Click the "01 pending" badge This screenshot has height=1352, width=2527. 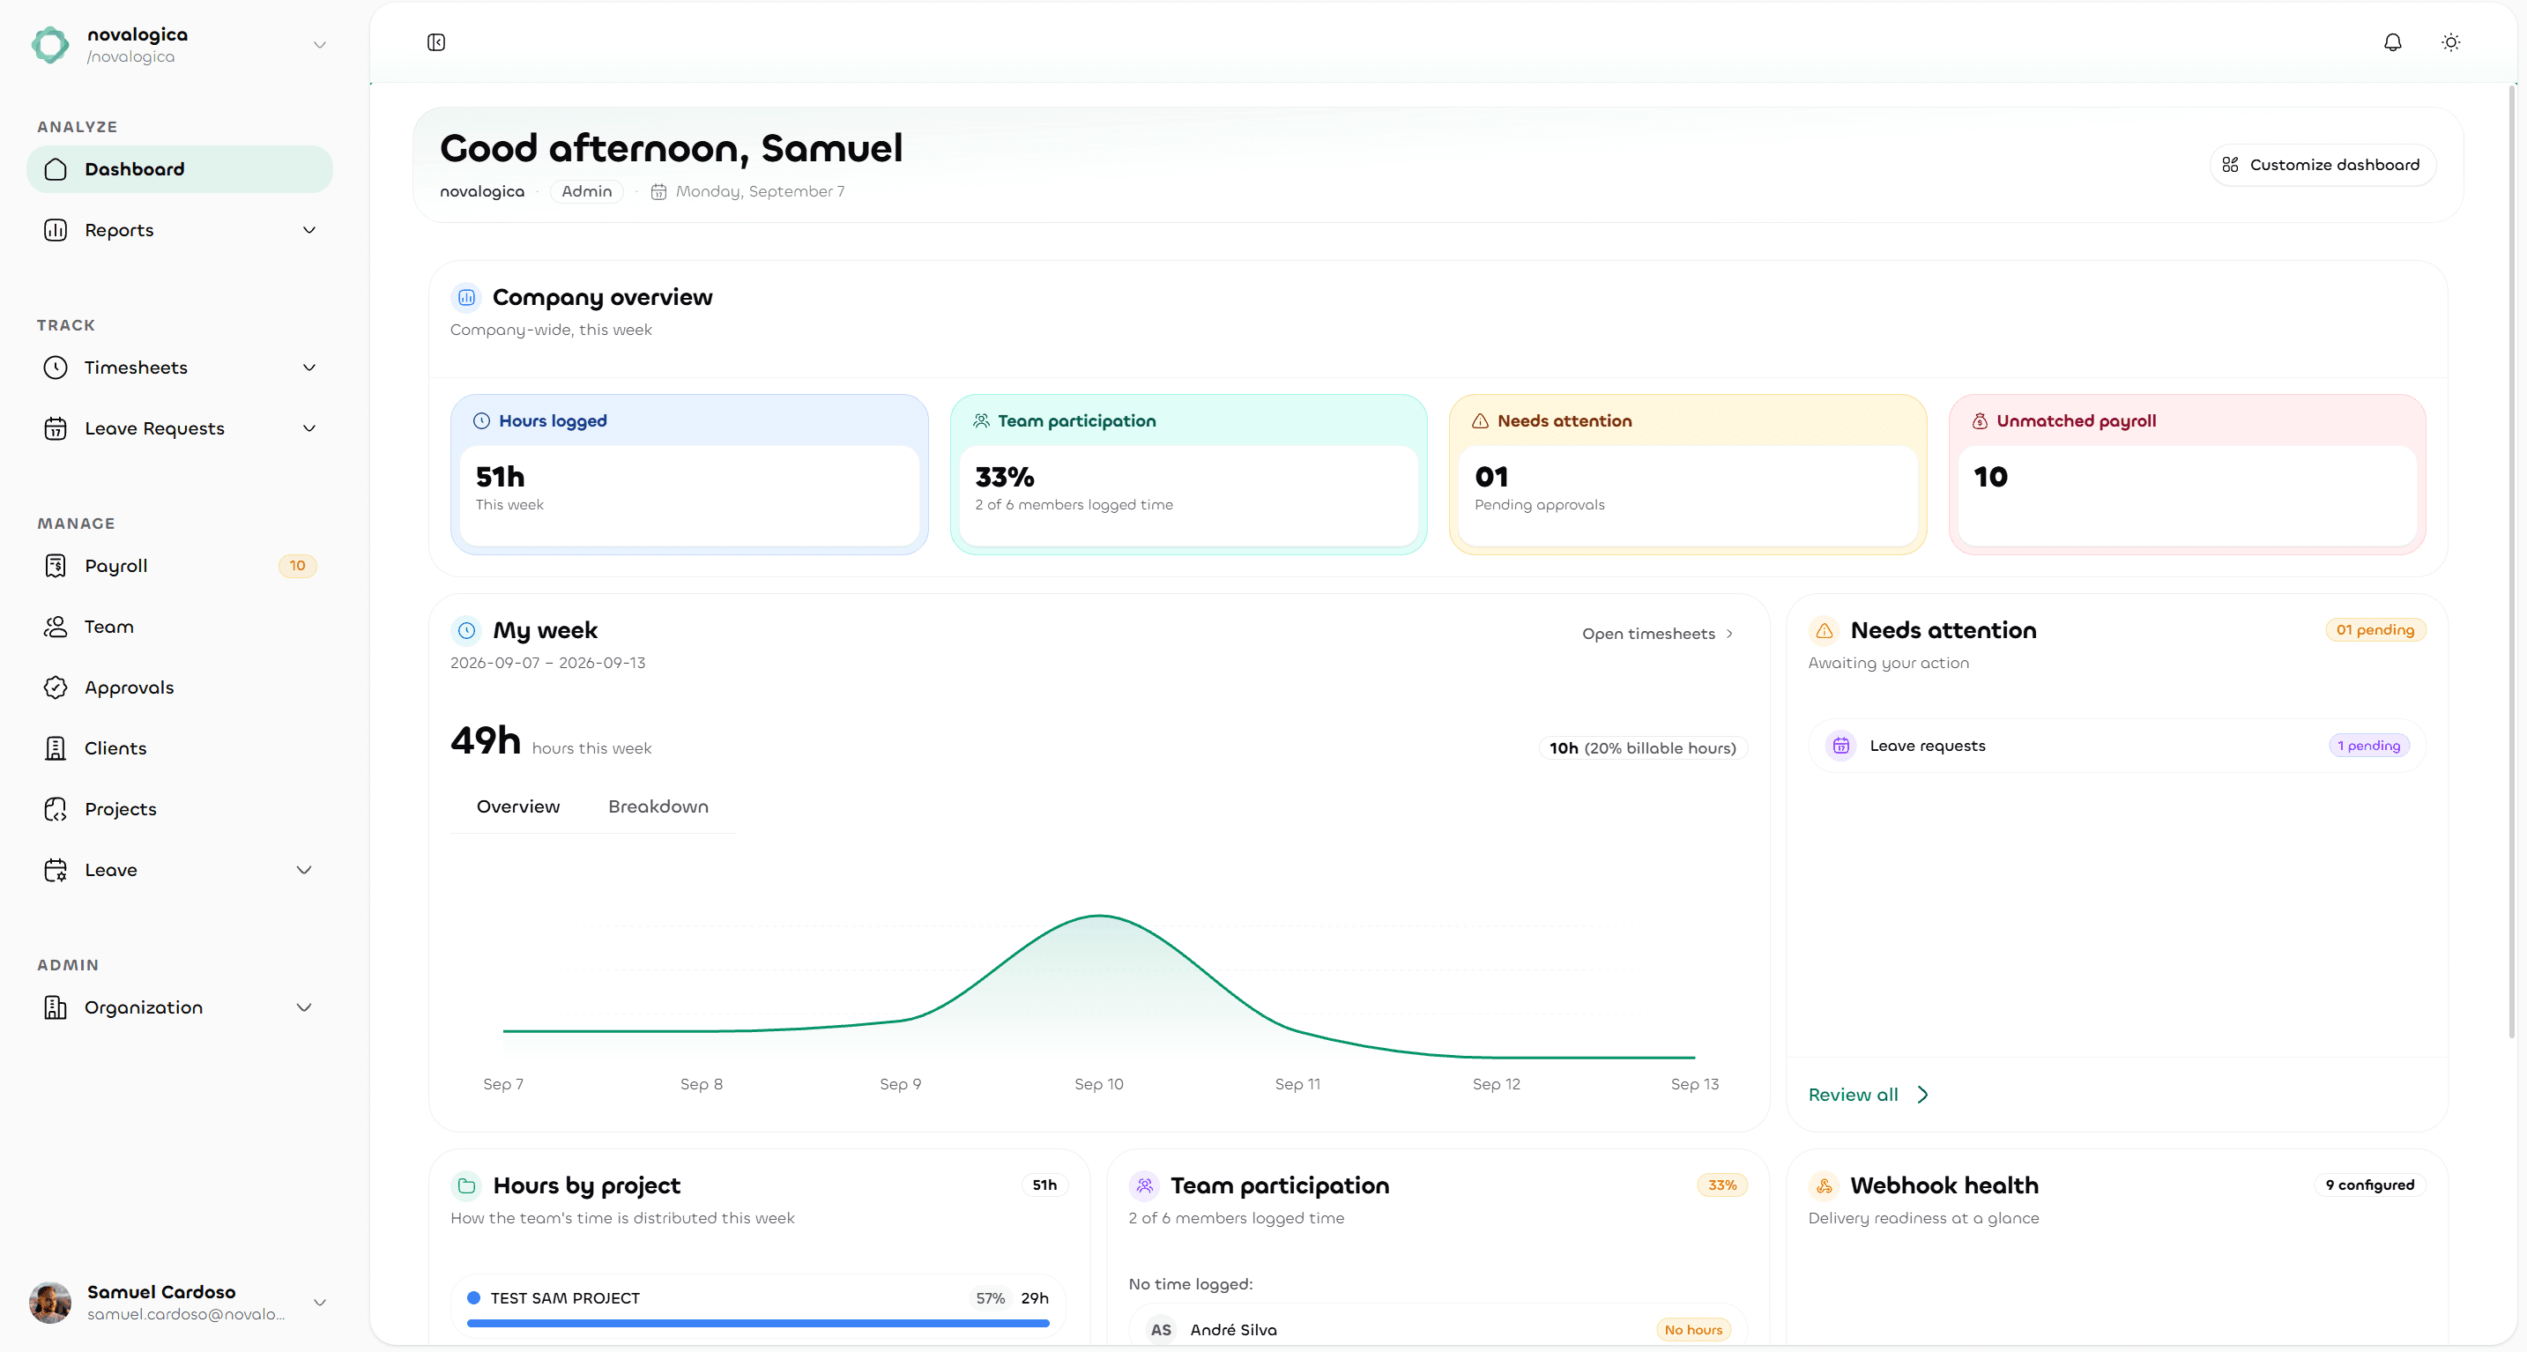2375,630
